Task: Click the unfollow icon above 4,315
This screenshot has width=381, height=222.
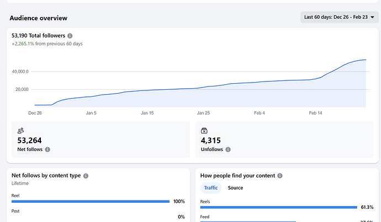Action: click(x=204, y=131)
